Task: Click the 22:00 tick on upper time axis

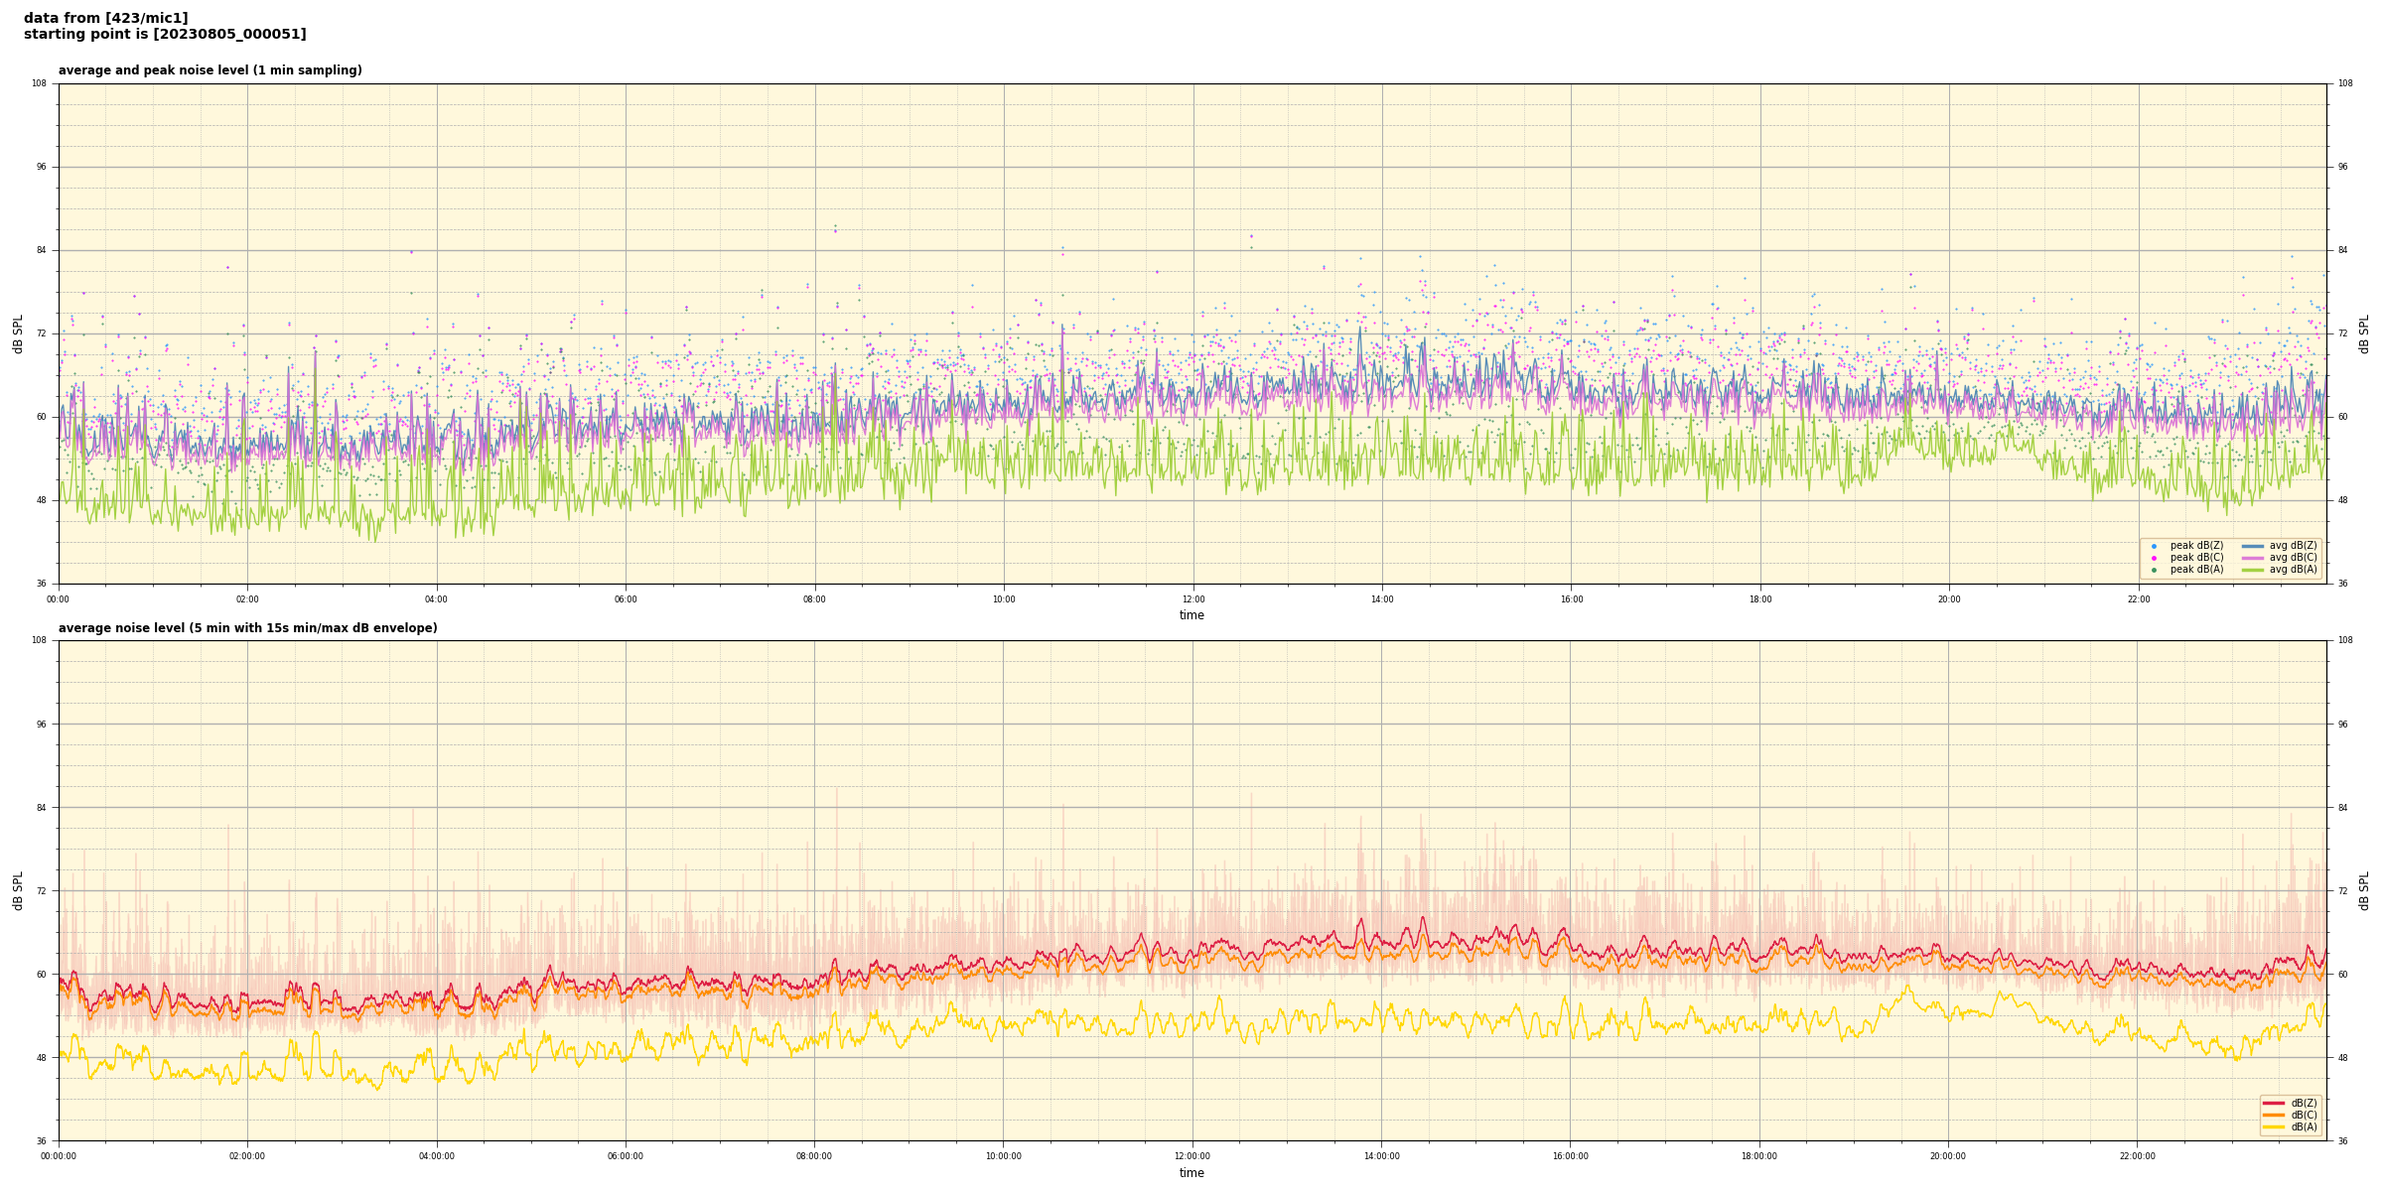Action: point(2138,599)
